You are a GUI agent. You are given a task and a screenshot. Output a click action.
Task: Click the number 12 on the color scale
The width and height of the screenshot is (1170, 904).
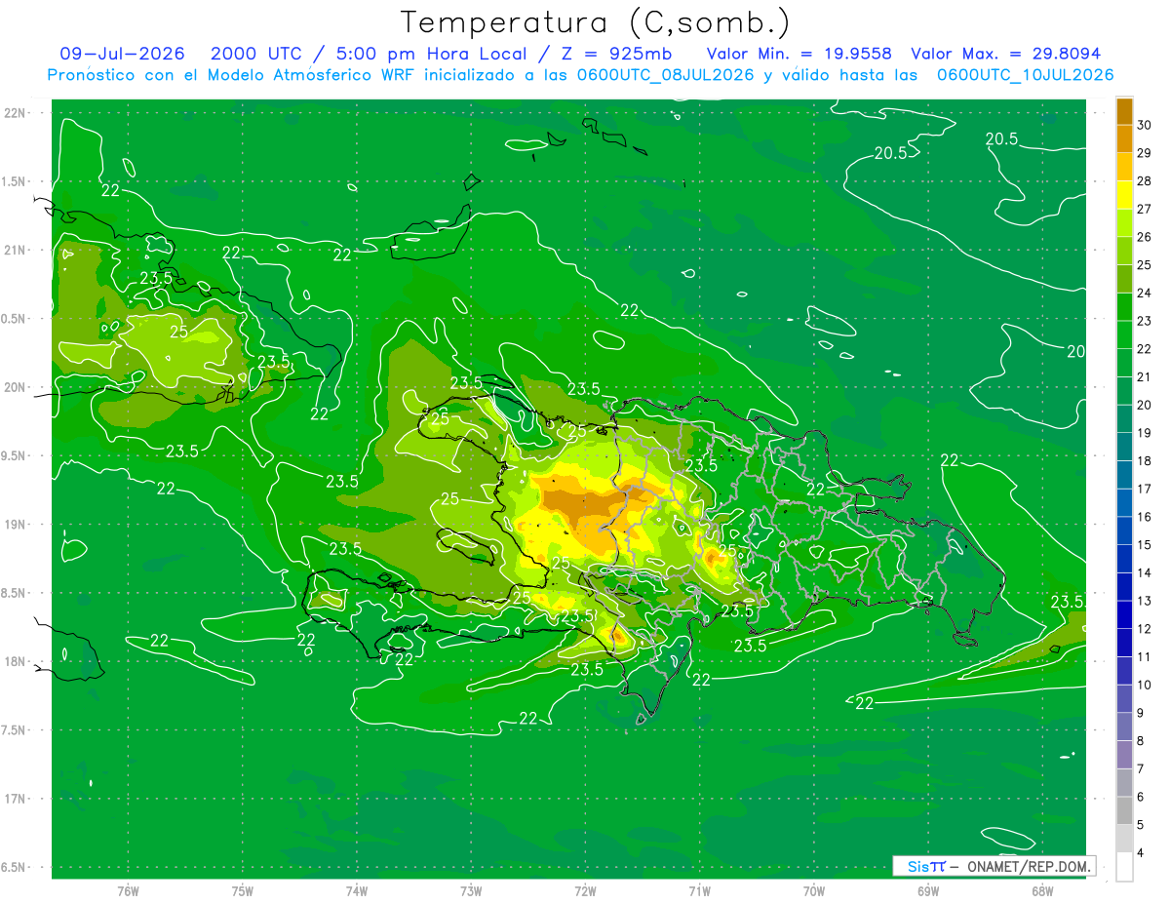point(1145,628)
